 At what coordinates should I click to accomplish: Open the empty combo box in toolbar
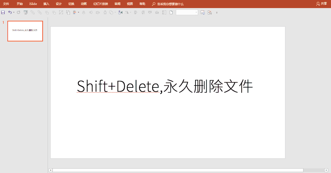(187, 12)
